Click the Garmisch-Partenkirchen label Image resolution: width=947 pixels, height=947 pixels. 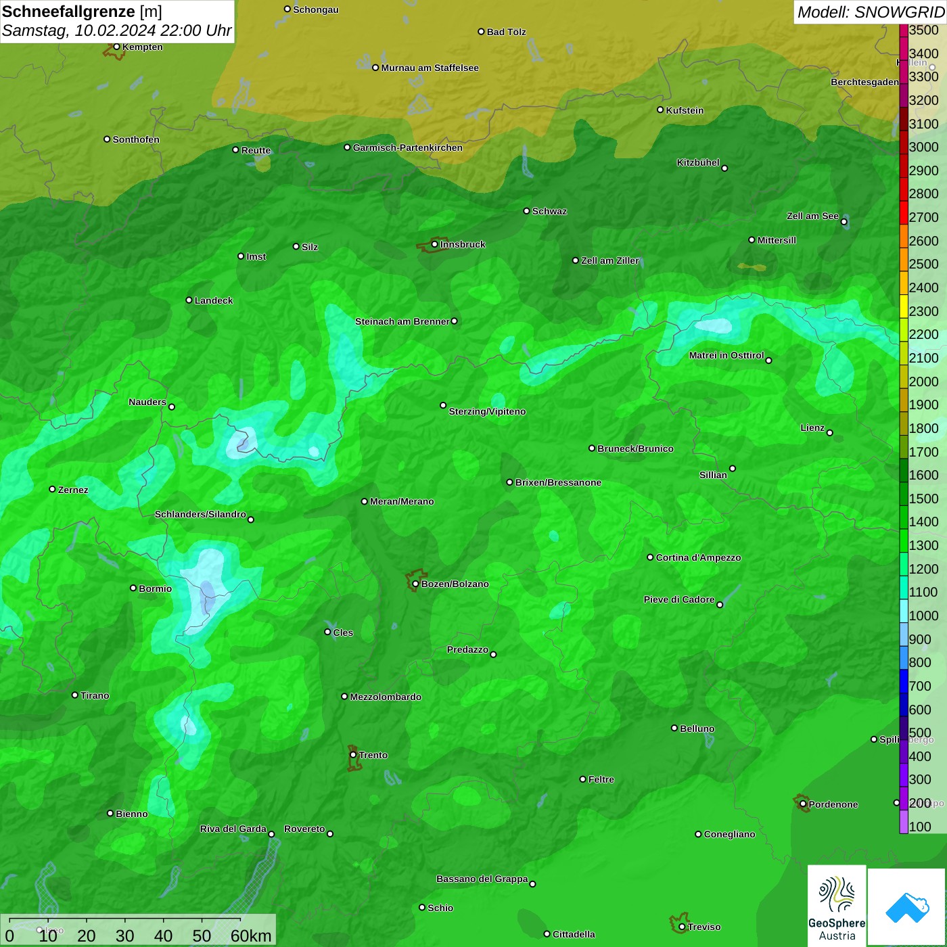click(x=408, y=147)
